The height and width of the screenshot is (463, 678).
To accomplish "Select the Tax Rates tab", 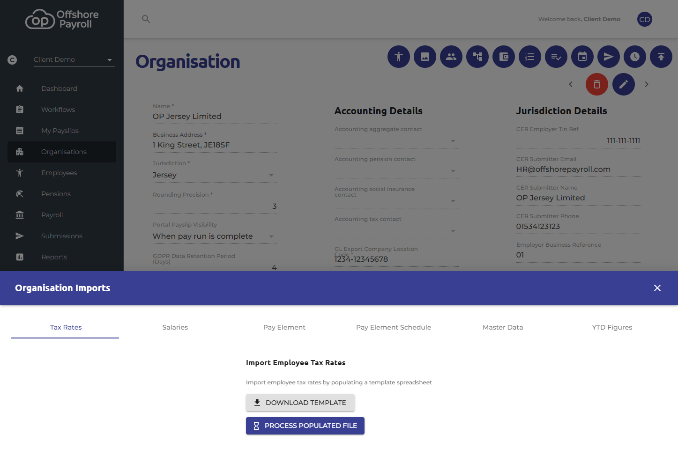I will pyautogui.click(x=66, y=327).
